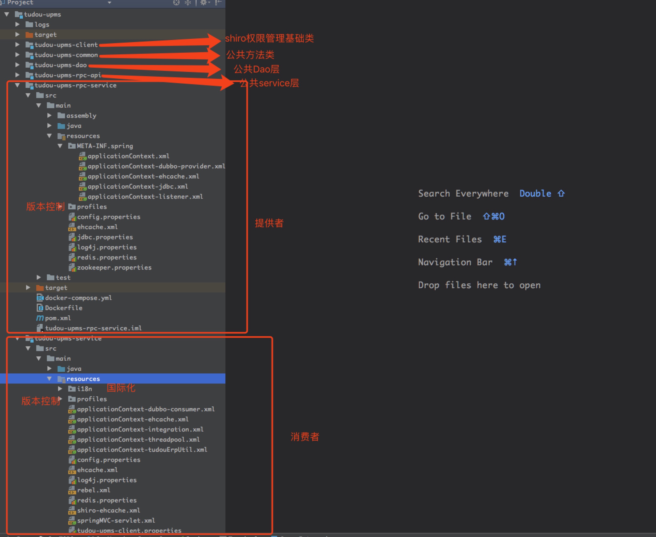The width and height of the screenshot is (656, 537).
Task: Click the applicationContext-dubbo-consumer.xml file icon
Action: point(72,409)
